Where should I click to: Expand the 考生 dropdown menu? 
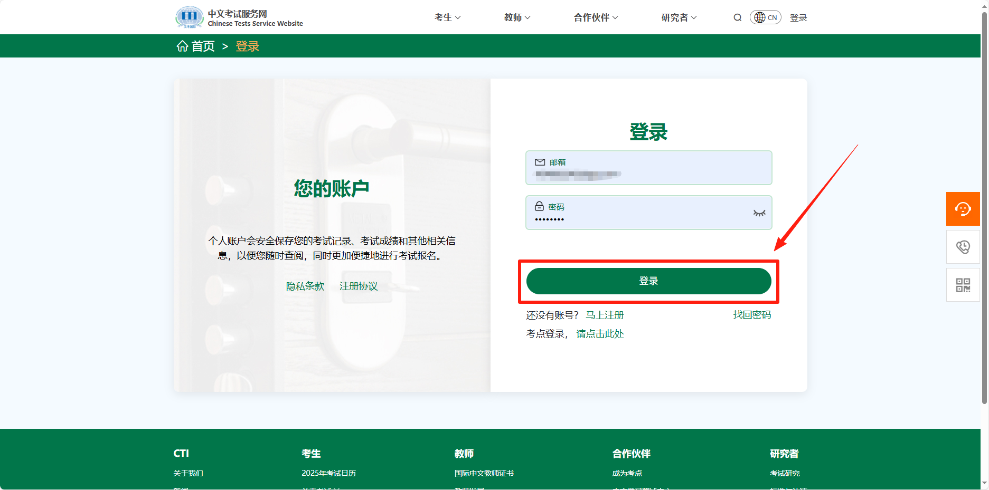(x=447, y=17)
